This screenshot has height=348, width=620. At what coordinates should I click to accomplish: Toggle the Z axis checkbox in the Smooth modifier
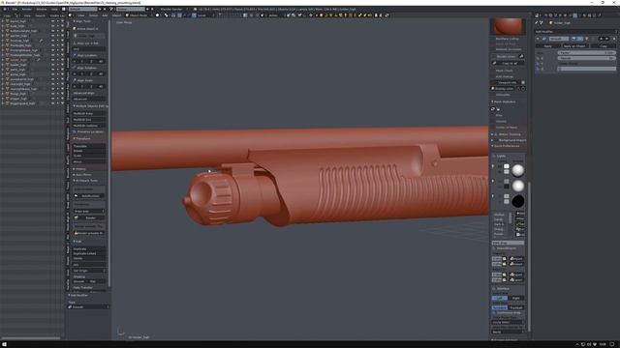[538, 69]
